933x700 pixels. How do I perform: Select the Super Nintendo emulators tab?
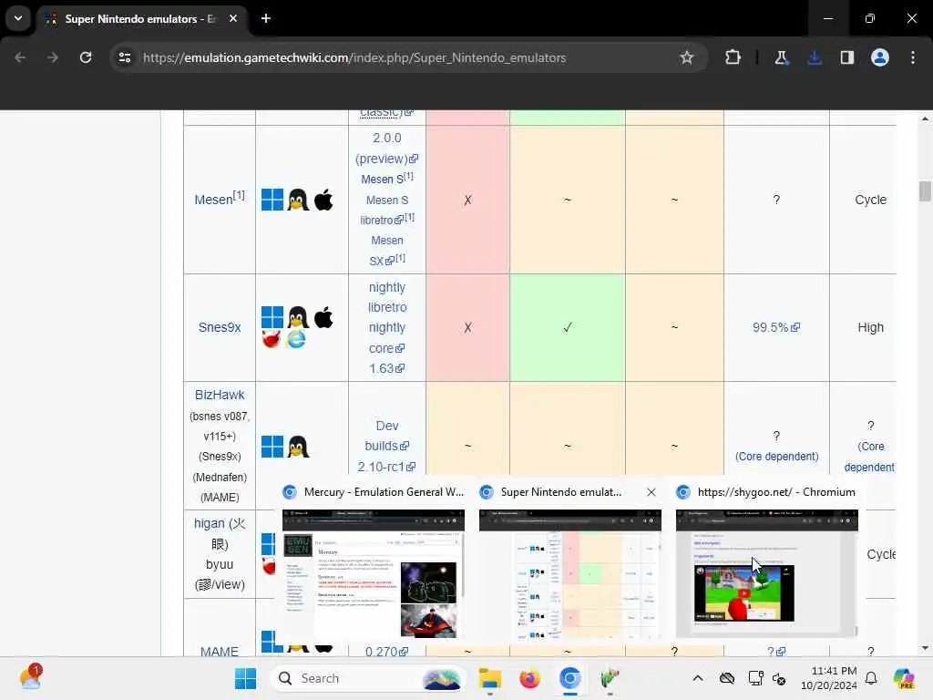click(x=140, y=19)
